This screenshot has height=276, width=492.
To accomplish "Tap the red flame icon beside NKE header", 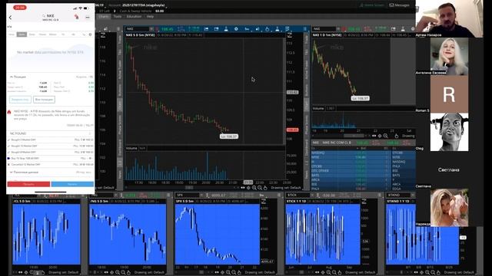I will pos(76,17).
